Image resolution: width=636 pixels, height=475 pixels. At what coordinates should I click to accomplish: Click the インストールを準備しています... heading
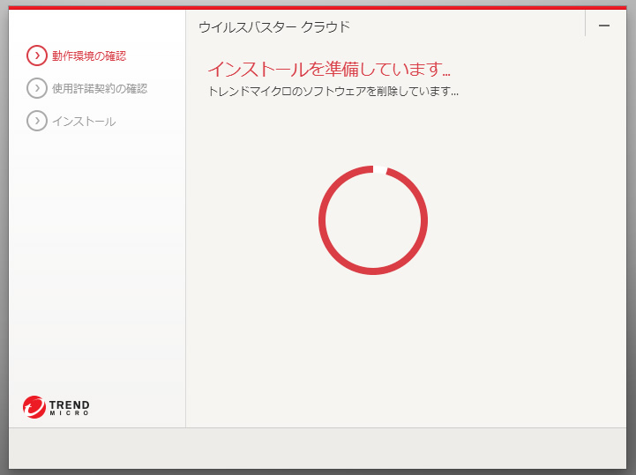pos(329,69)
